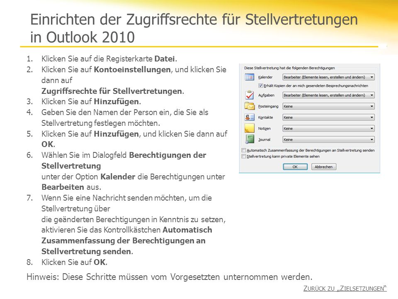Click the Kontakte label text
398x299 pixels.
point(265,117)
